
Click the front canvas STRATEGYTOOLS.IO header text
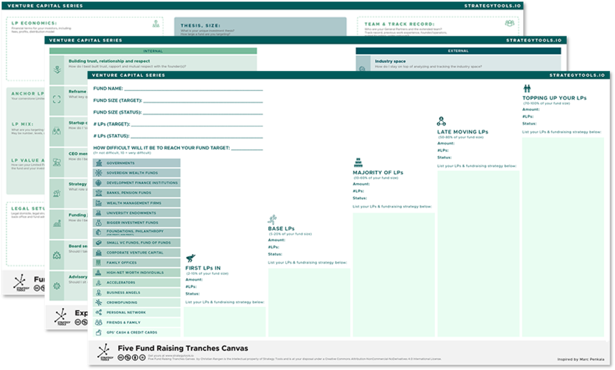tap(577, 75)
